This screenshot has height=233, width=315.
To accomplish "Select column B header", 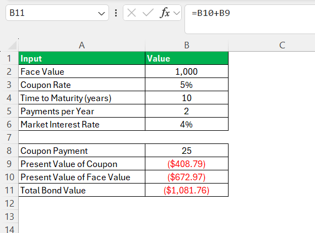I will pos(187,45).
